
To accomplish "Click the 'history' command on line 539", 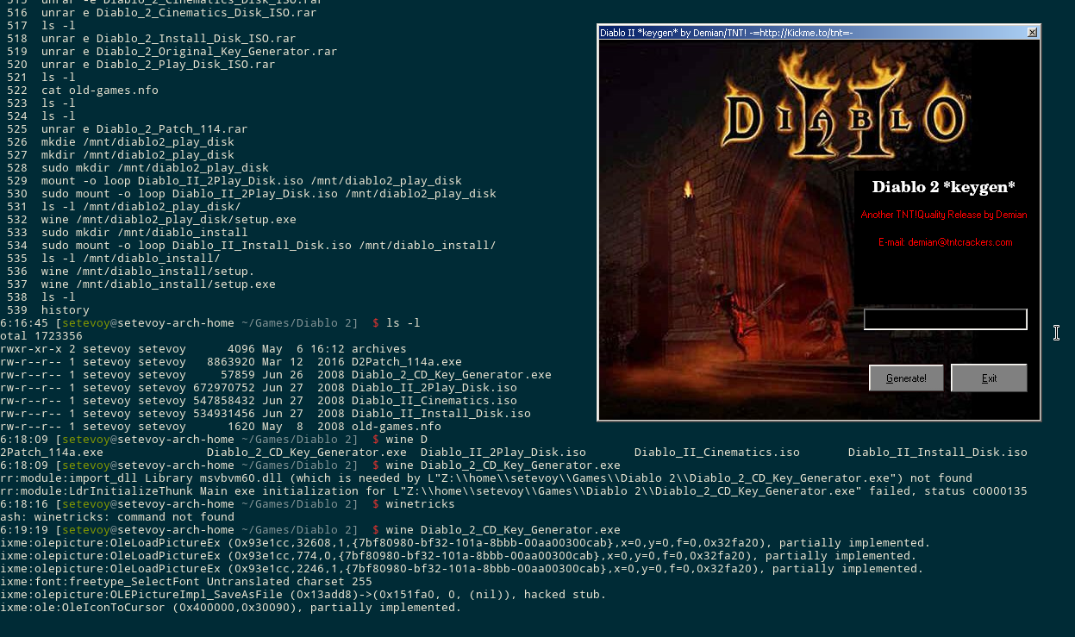I will point(65,310).
